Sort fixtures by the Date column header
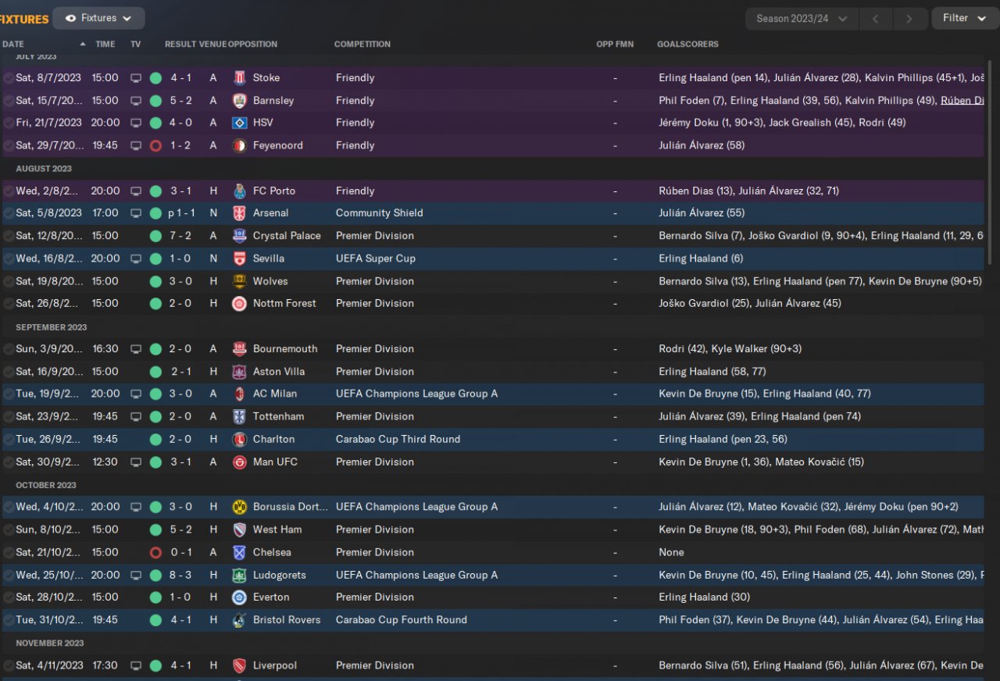Screen dimensions: 1000x681 (13, 45)
